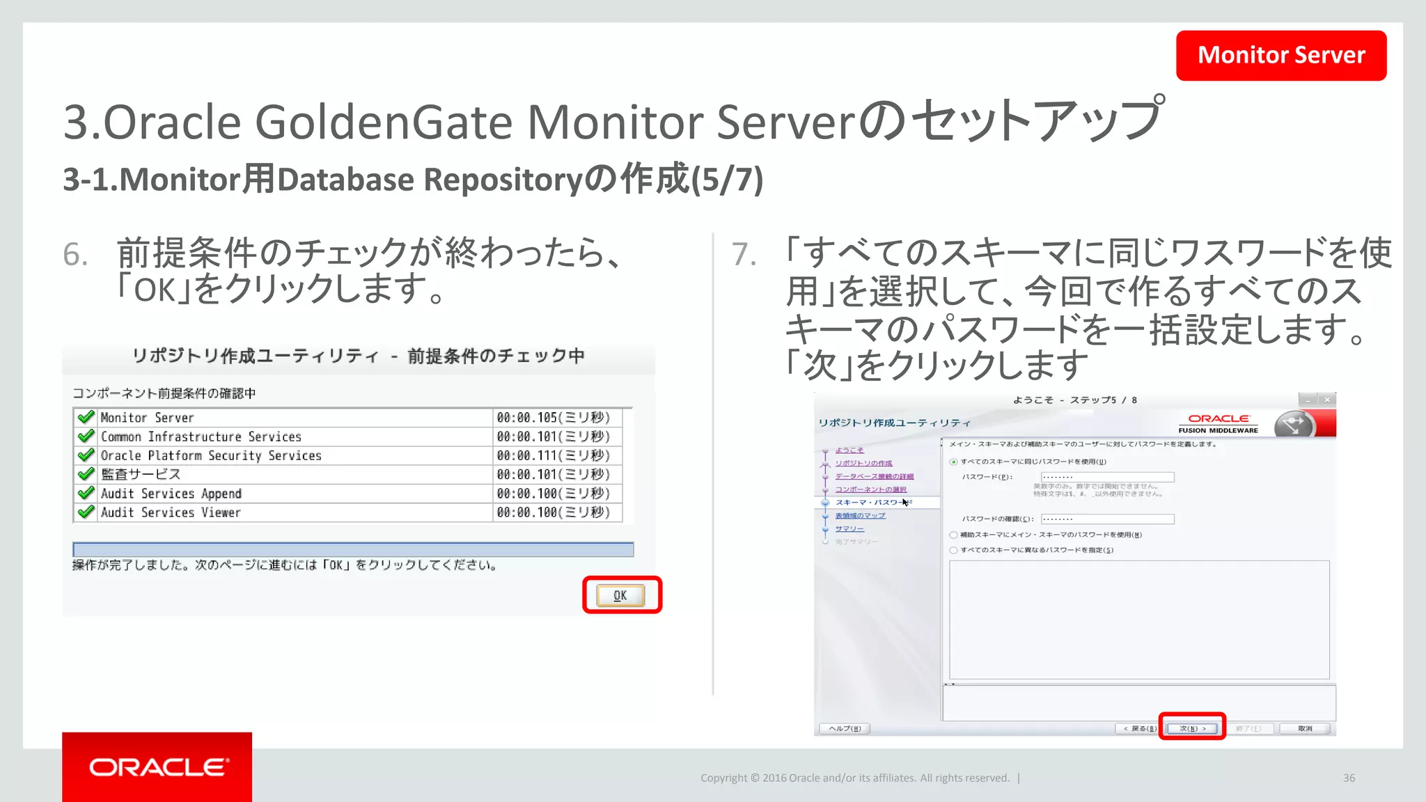Screen dimensions: 1426x802
Task: Open the データベース接続の詳細 step link
Action: 875,476
